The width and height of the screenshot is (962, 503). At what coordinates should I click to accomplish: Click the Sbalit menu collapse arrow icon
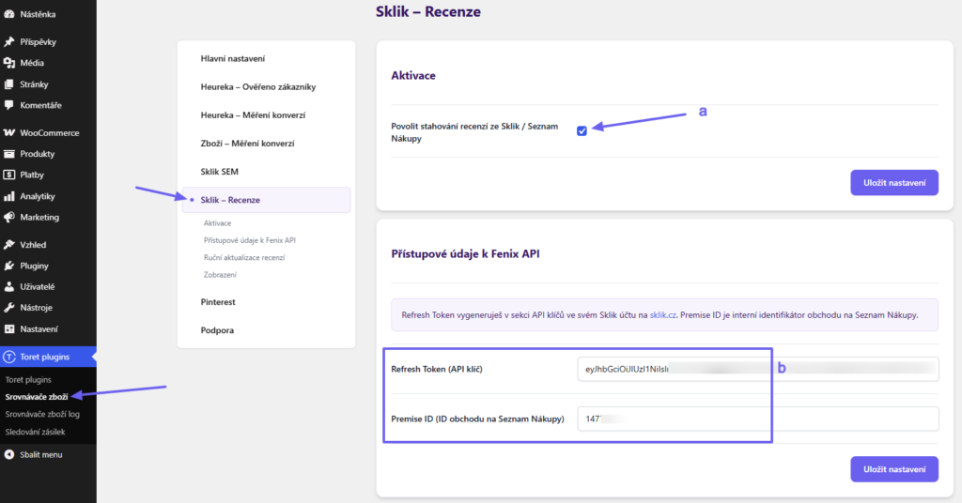click(x=9, y=454)
